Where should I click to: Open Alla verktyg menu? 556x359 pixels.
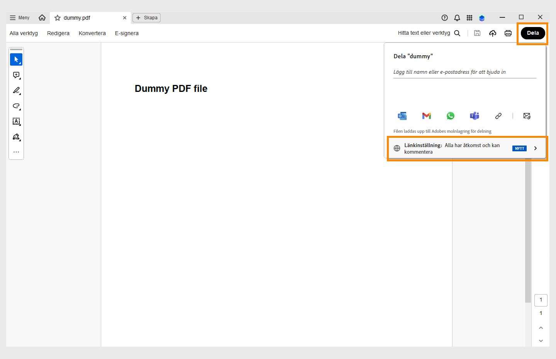[x=24, y=33]
